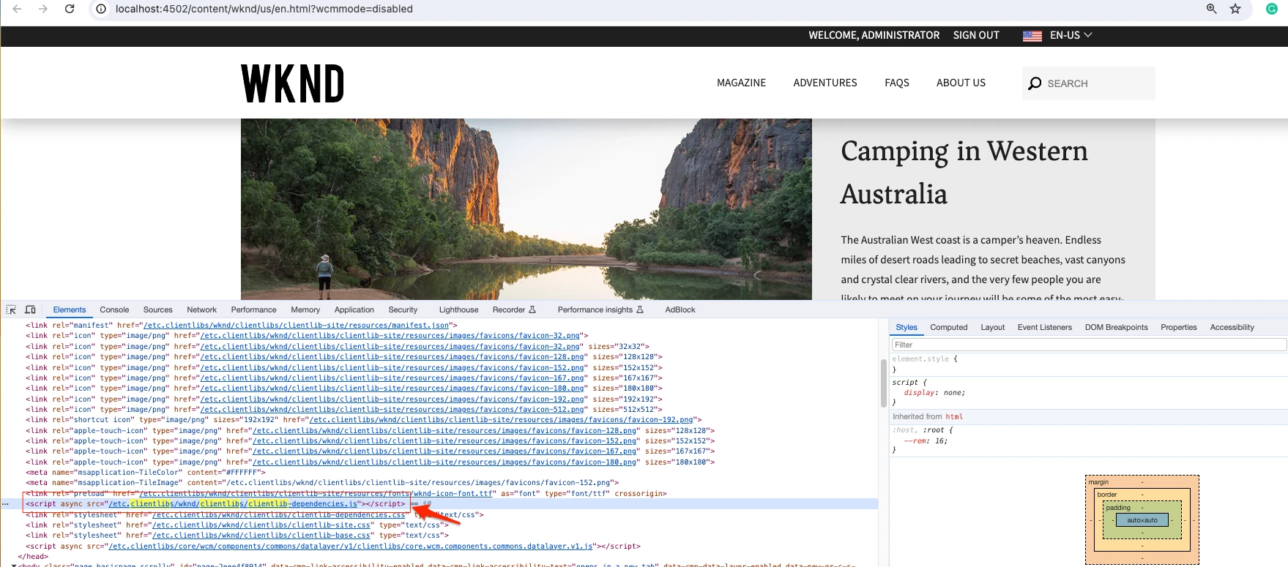This screenshot has height=567, width=1288.
Task: Click the FAQS navigation link
Action: click(x=897, y=83)
